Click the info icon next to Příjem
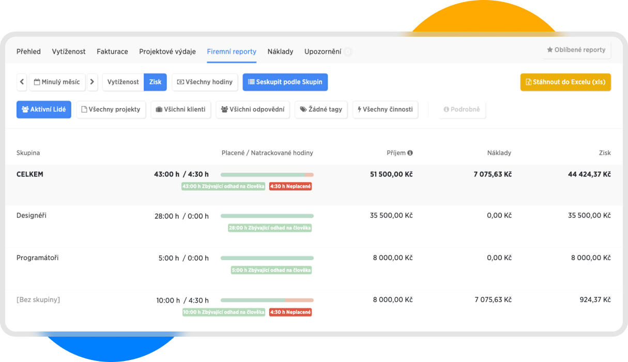Image resolution: width=628 pixels, height=362 pixels. click(410, 153)
